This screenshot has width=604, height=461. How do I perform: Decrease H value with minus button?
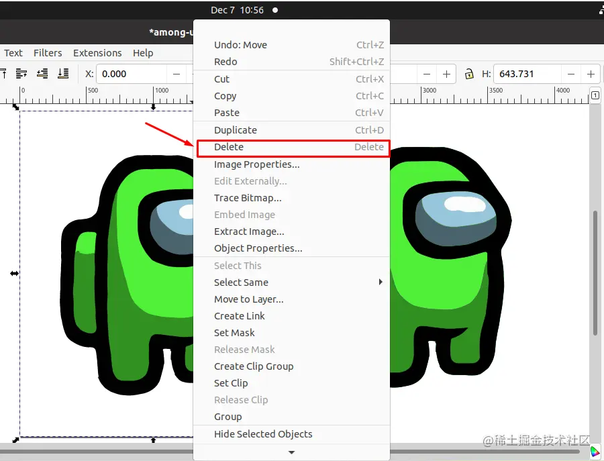click(x=571, y=74)
